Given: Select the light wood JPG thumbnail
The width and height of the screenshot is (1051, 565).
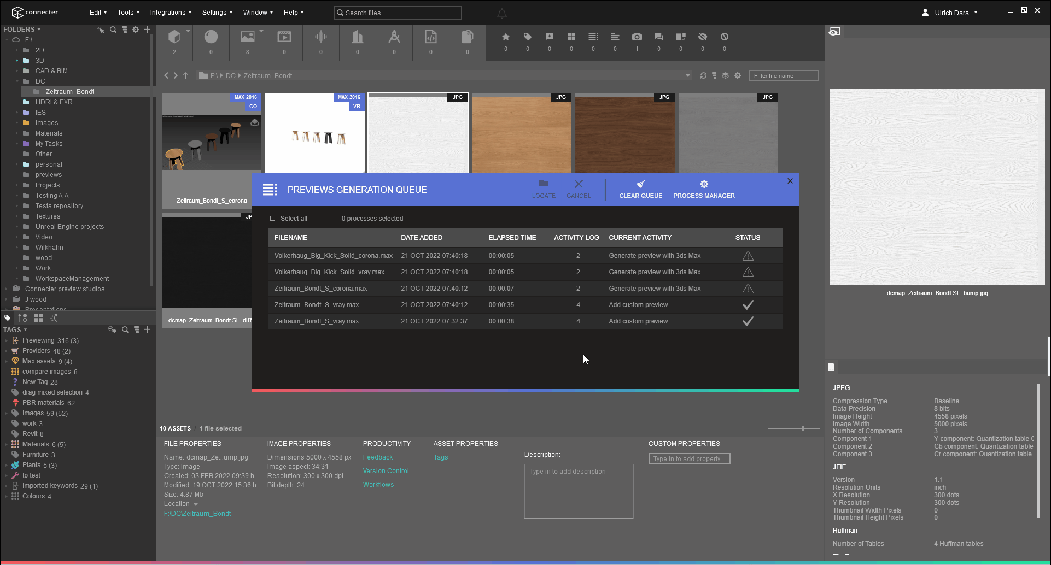Looking at the screenshot, I should tap(522, 133).
